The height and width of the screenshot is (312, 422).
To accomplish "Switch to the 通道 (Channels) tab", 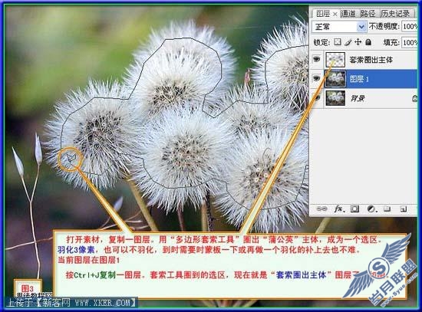I will pos(348,14).
